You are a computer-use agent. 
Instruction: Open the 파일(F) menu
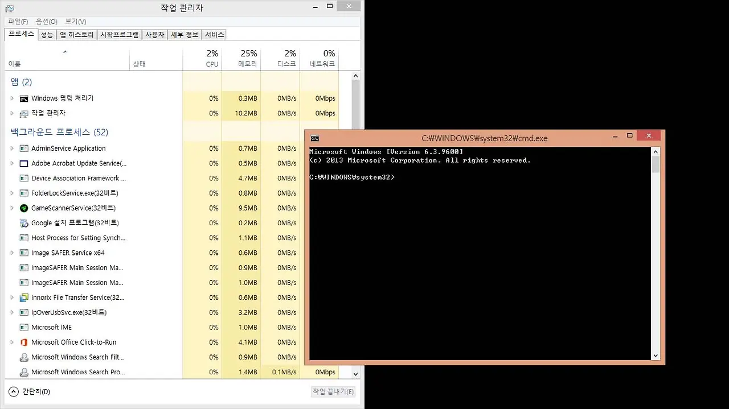point(18,22)
